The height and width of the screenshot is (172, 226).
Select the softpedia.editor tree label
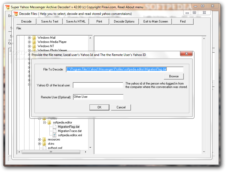pyautogui.click(x=62, y=122)
